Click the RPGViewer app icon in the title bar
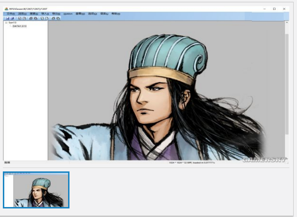Screen dimensions: 297x217 7,9
